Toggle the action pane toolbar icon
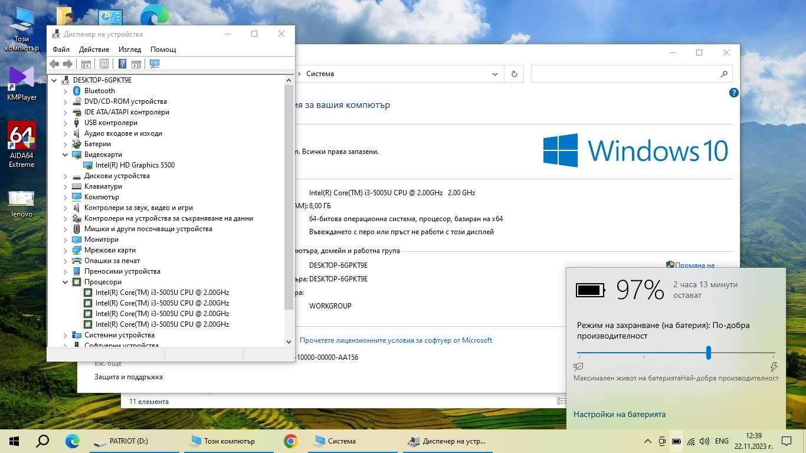The width and height of the screenshot is (806, 453). (x=136, y=64)
